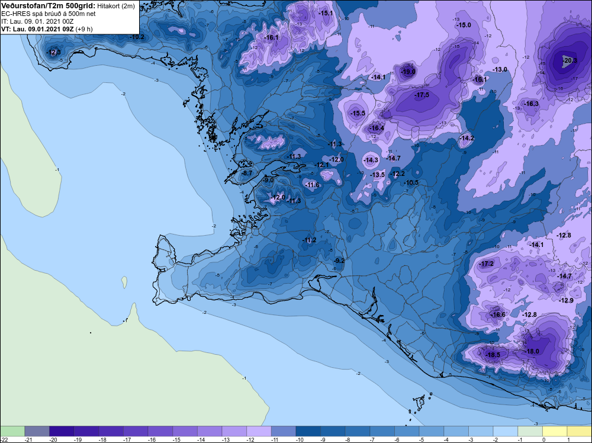Click the legend swatch labeled -17

click(136, 431)
